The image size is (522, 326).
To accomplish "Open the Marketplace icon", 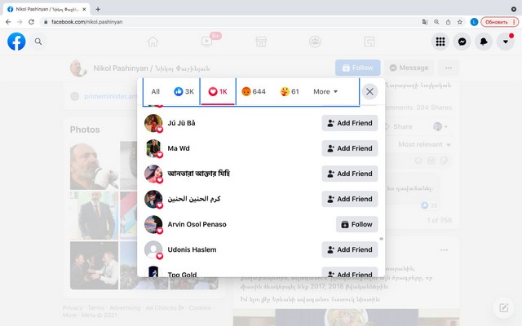I will [x=261, y=42].
